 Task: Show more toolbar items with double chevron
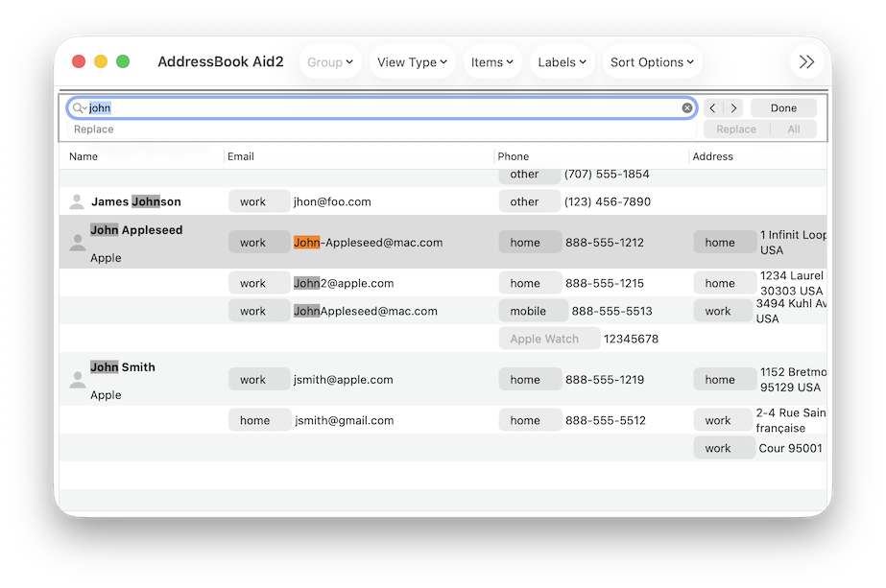pos(806,61)
